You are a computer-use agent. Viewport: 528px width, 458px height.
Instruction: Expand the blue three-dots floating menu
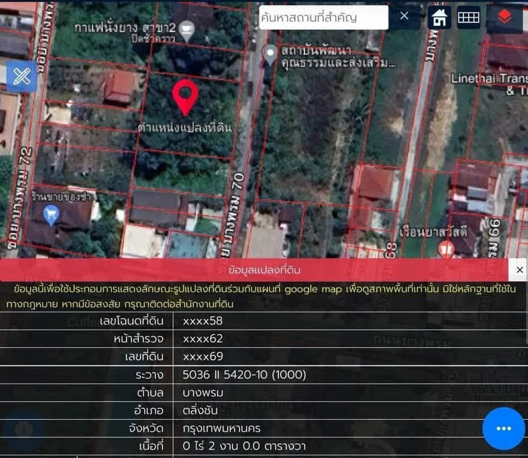pos(503,428)
